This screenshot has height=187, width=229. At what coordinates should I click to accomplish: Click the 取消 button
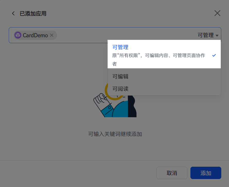[172, 173]
